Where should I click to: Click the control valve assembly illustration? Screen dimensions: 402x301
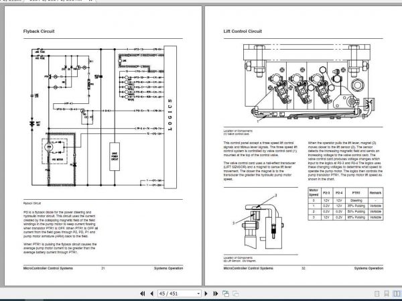(x=309, y=82)
